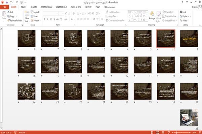Open the font size dropdown
202x134 pixels.
click(61, 13)
